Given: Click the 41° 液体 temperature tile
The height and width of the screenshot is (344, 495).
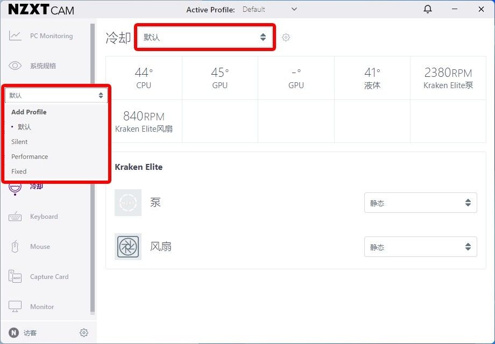Looking at the screenshot, I should tap(372, 78).
